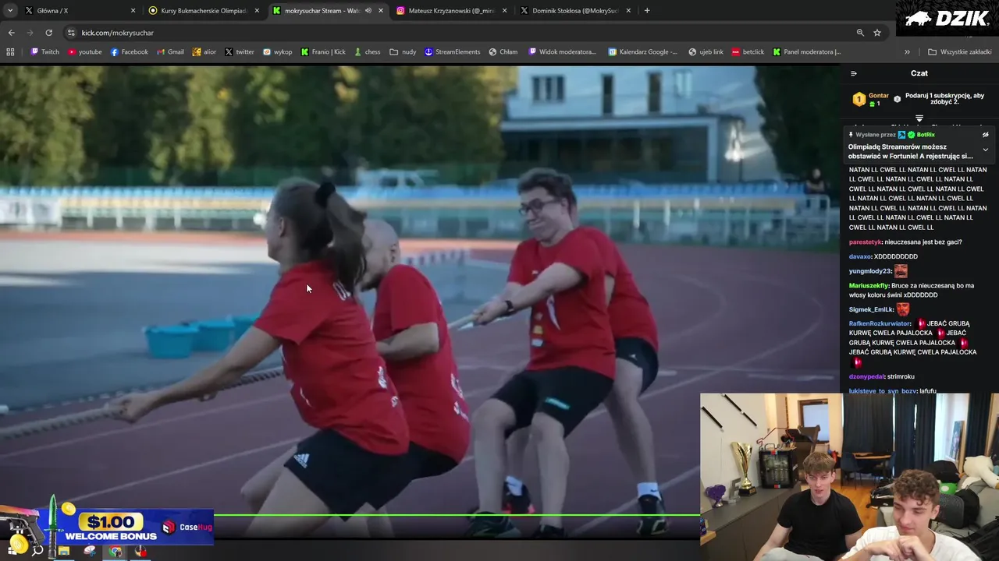Click the zoom magnifier icon in address bar

point(860,33)
